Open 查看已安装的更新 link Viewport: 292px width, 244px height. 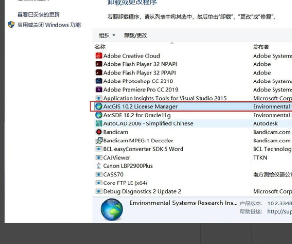(x=38, y=15)
